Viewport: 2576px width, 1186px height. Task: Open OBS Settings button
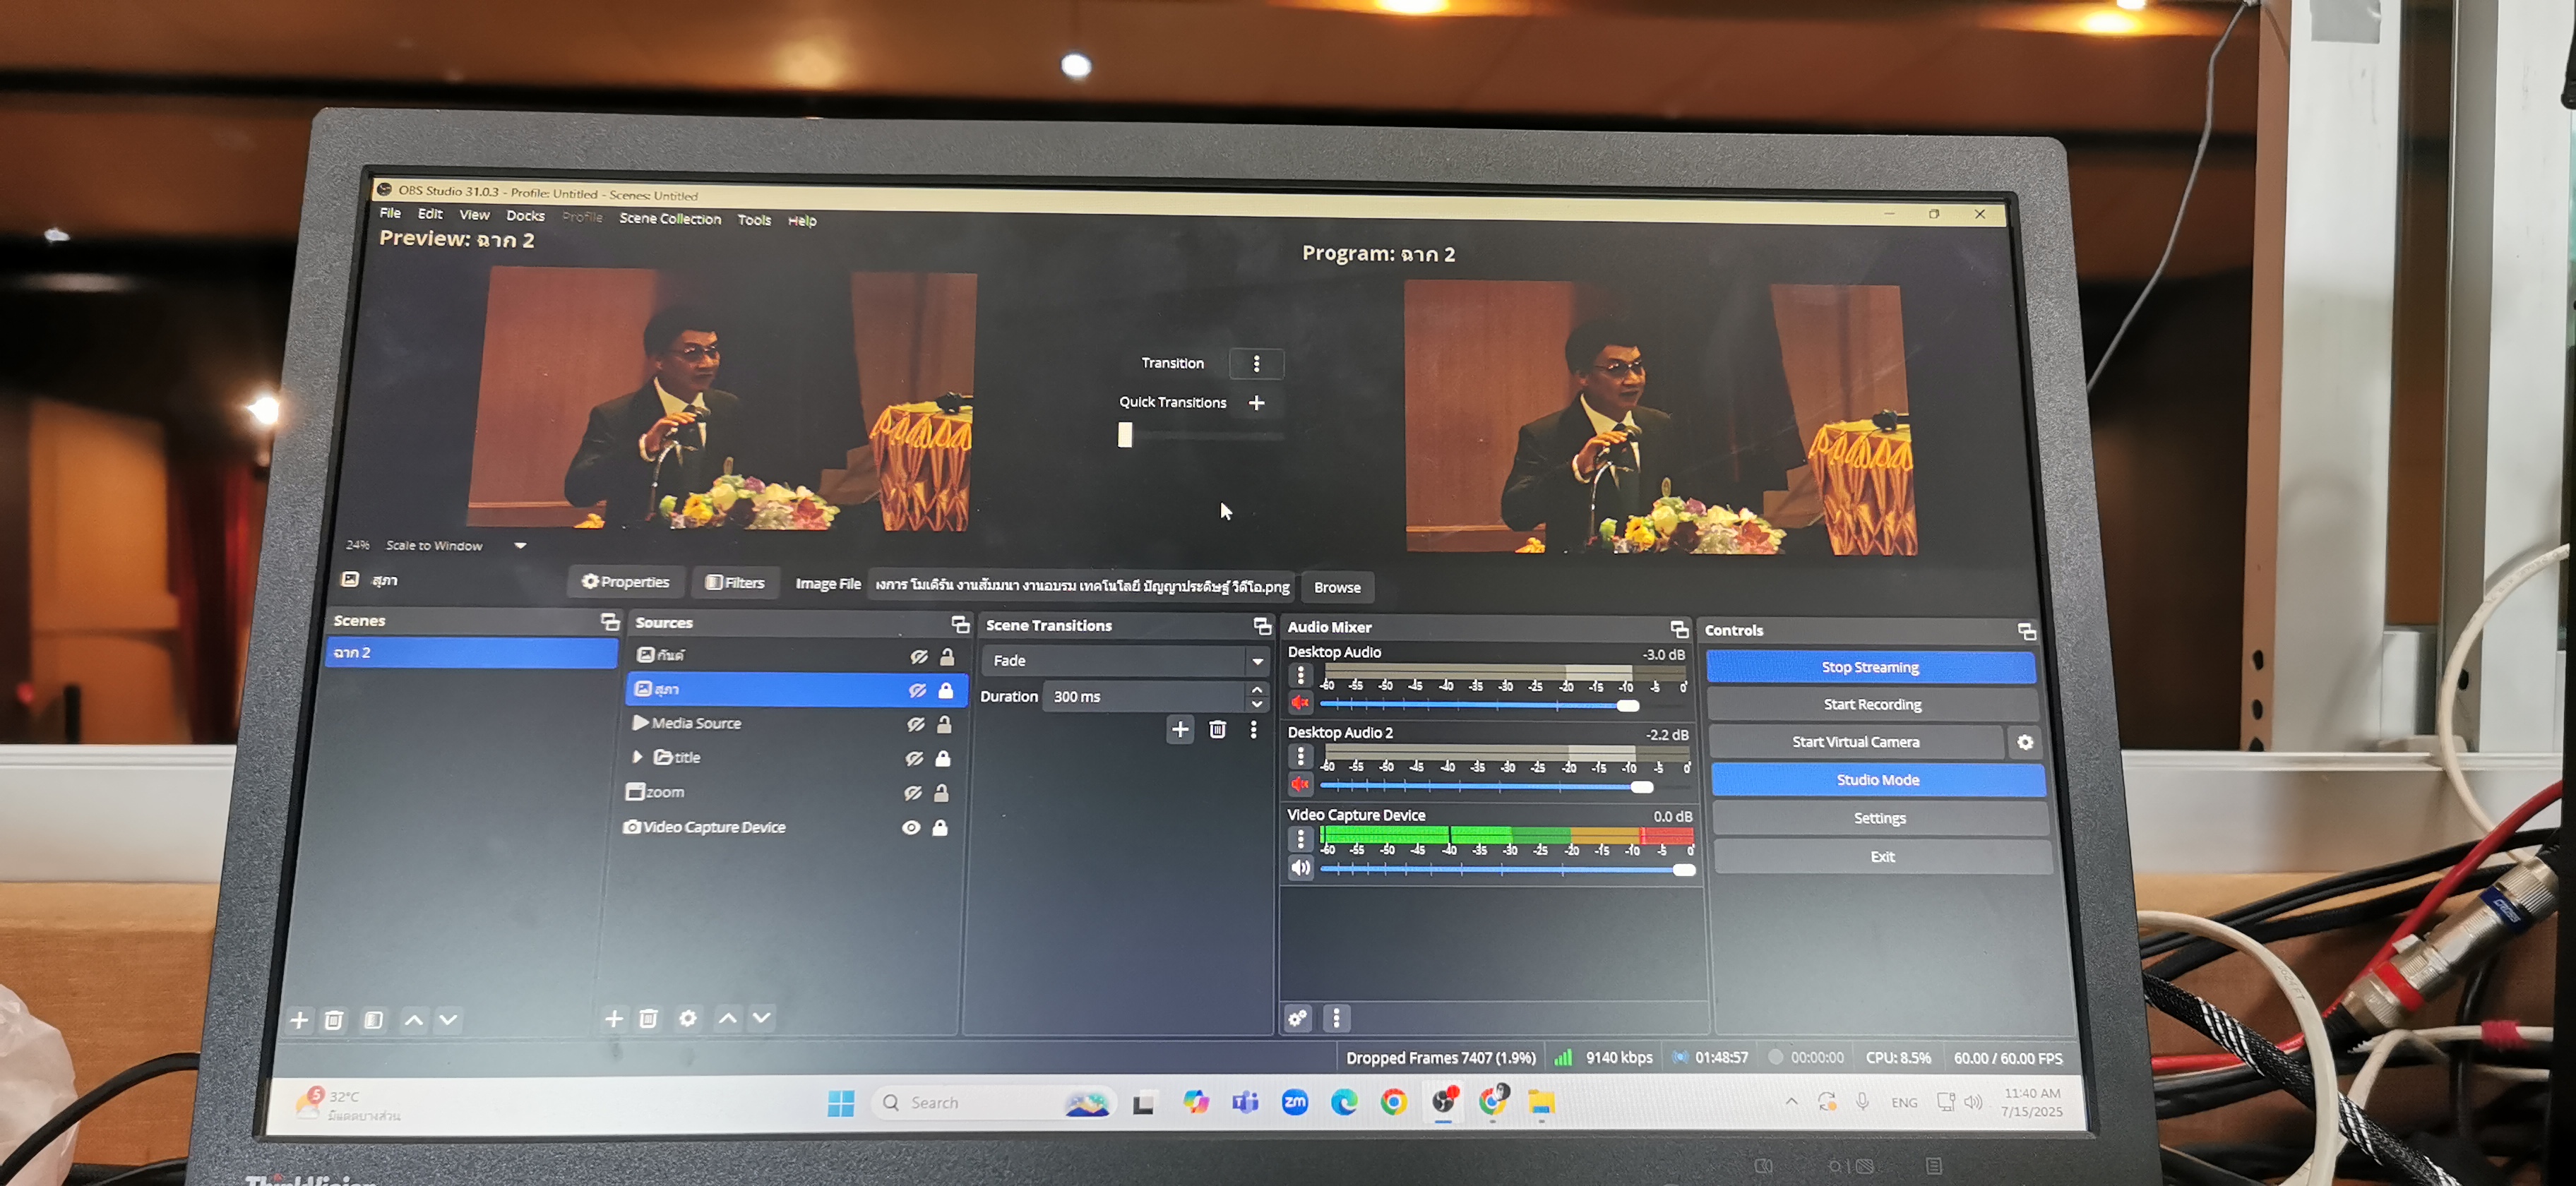click(1879, 819)
